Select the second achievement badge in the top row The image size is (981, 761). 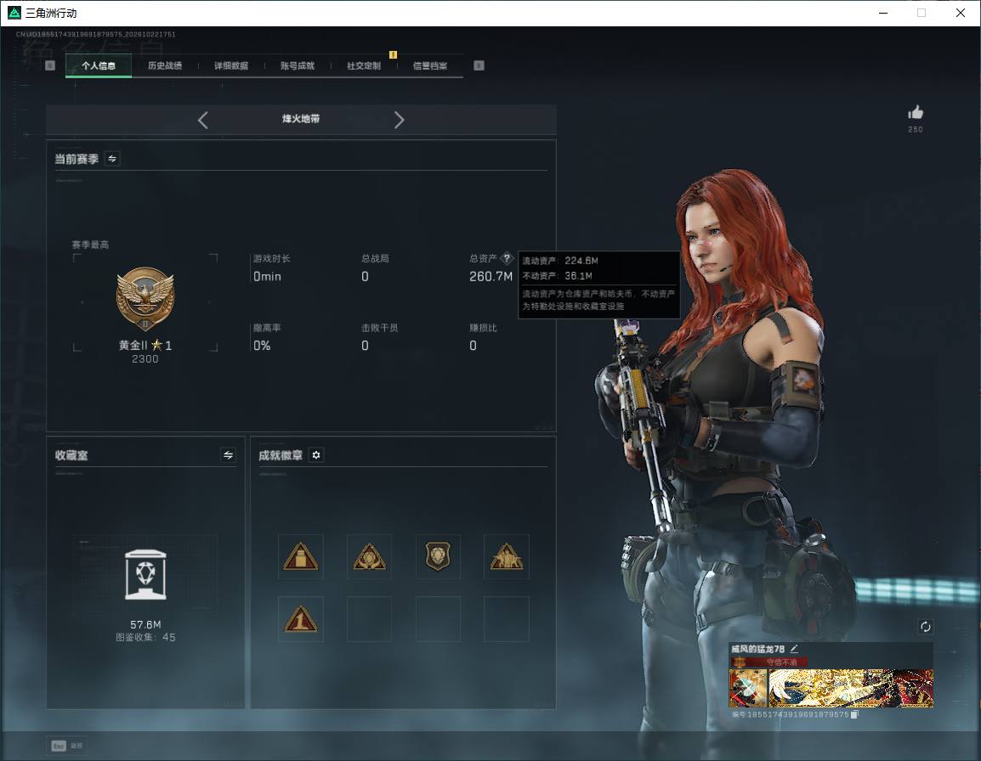(369, 556)
